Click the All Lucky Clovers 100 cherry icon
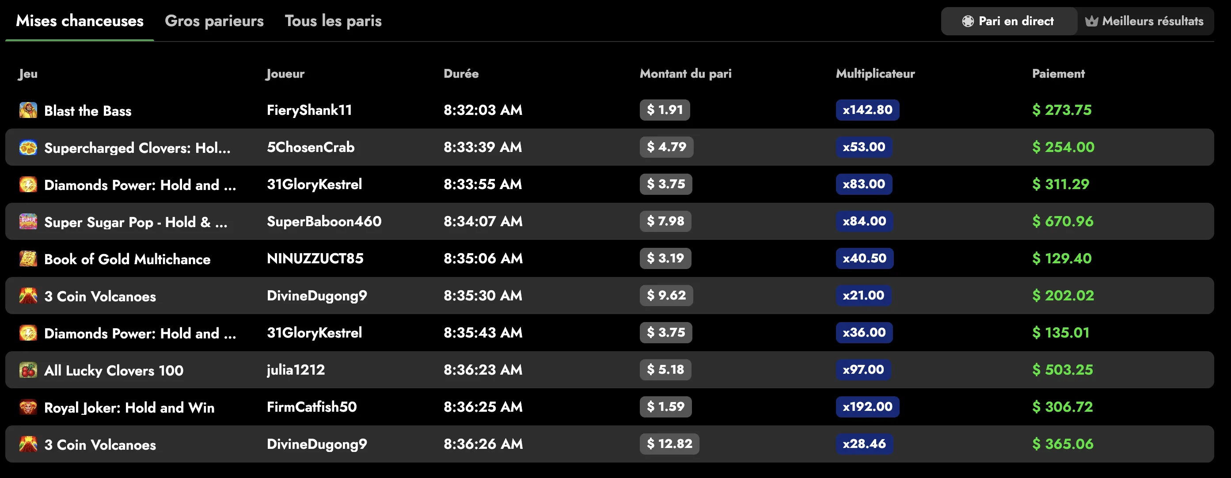 point(28,370)
